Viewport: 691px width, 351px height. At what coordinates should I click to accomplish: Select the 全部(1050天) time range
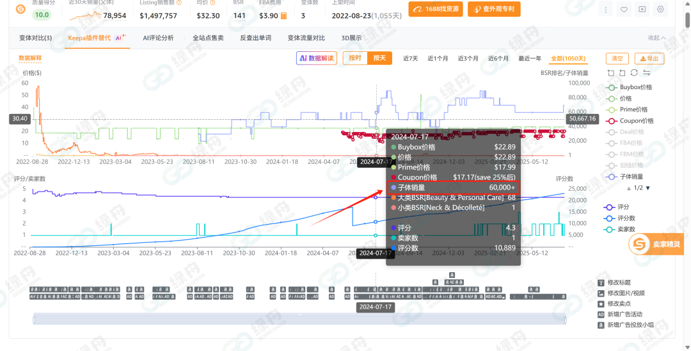coord(569,59)
